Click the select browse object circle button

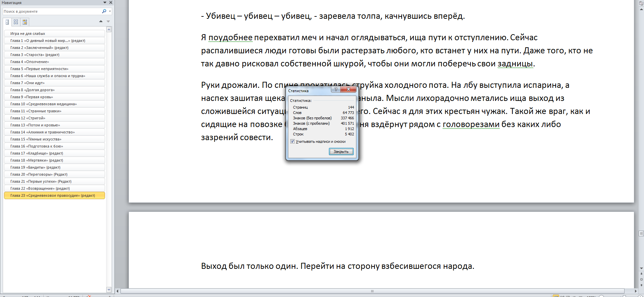pyautogui.click(x=641, y=279)
